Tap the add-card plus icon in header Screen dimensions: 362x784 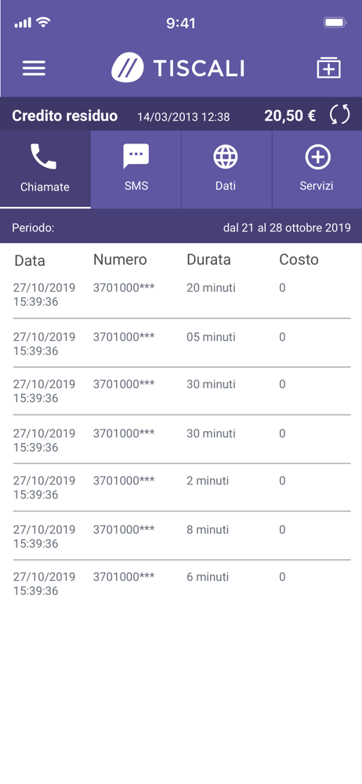point(328,68)
